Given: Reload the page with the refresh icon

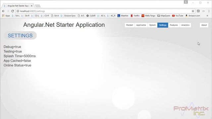Looking at the screenshot, I should pyautogui.click(x=13, y=11).
